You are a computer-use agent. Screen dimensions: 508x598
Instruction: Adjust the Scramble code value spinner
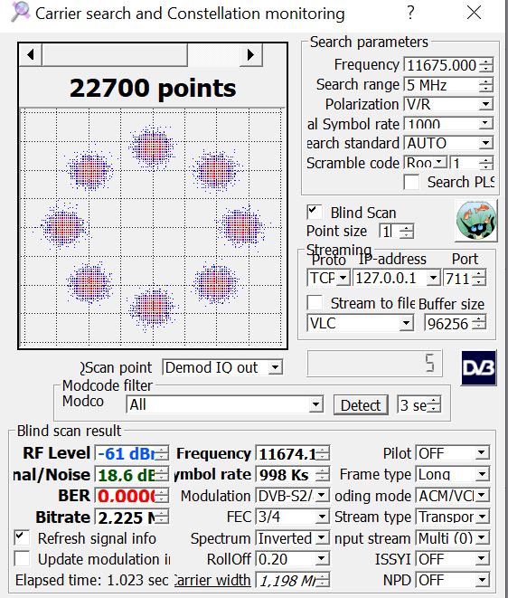pos(486,163)
